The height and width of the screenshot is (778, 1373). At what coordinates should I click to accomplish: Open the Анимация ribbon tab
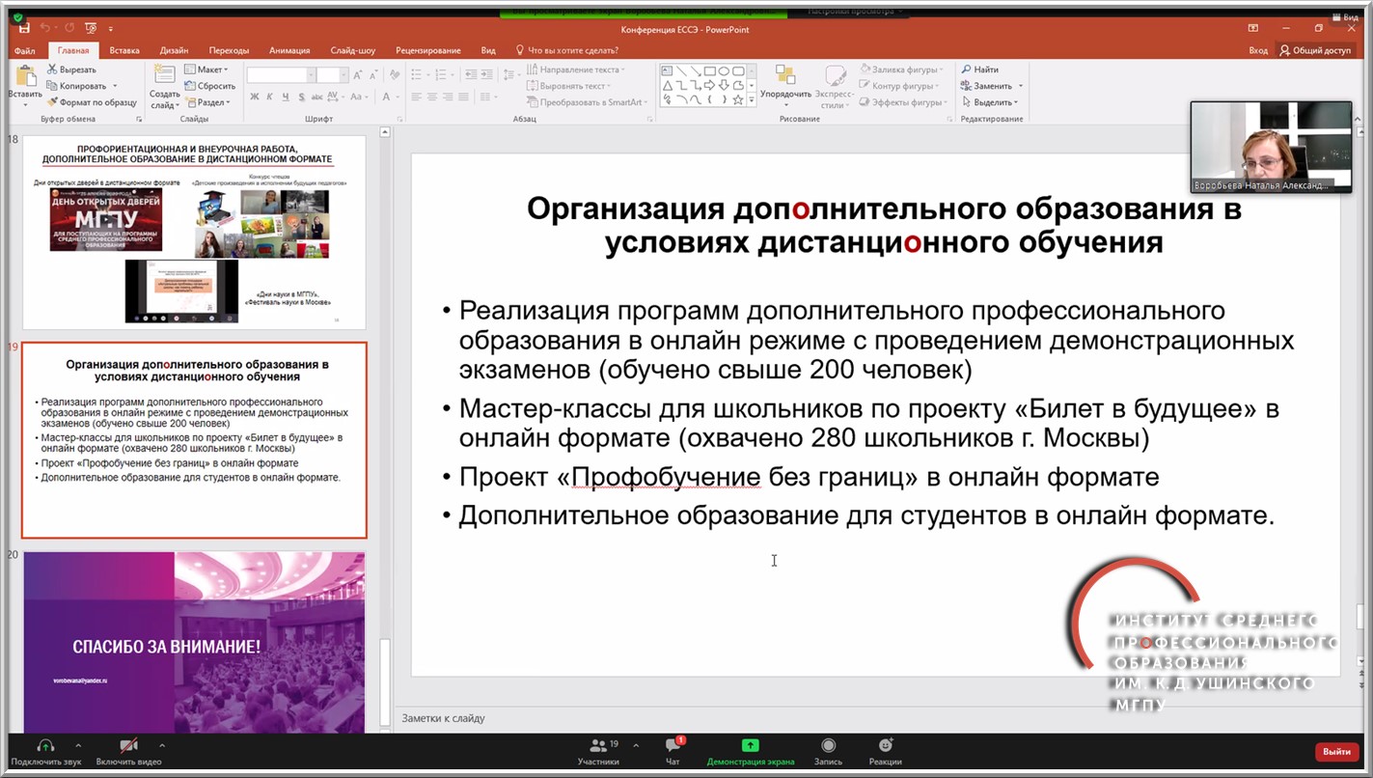tap(289, 50)
